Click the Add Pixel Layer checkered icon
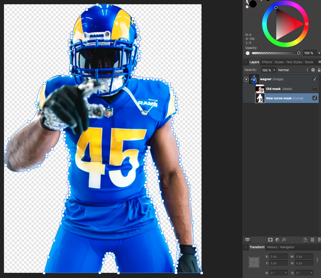 click(312, 240)
